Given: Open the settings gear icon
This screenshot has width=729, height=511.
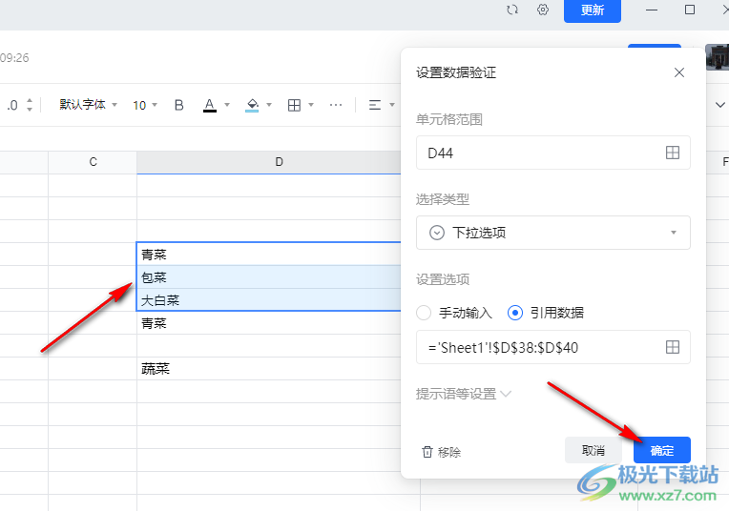Looking at the screenshot, I should [x=543, y=10].
